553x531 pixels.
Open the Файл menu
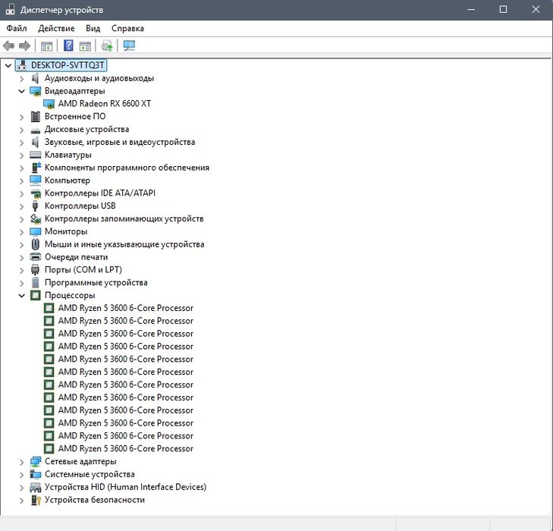[17, 28]
